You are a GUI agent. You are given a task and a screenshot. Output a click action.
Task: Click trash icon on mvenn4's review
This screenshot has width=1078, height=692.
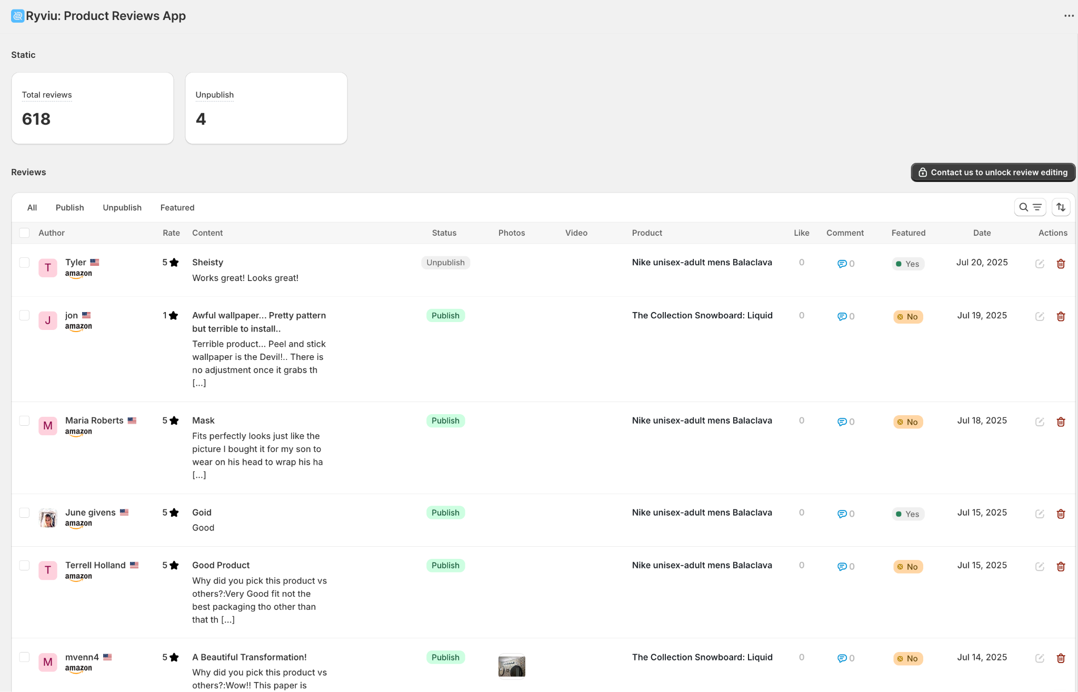coord(1061,658)
